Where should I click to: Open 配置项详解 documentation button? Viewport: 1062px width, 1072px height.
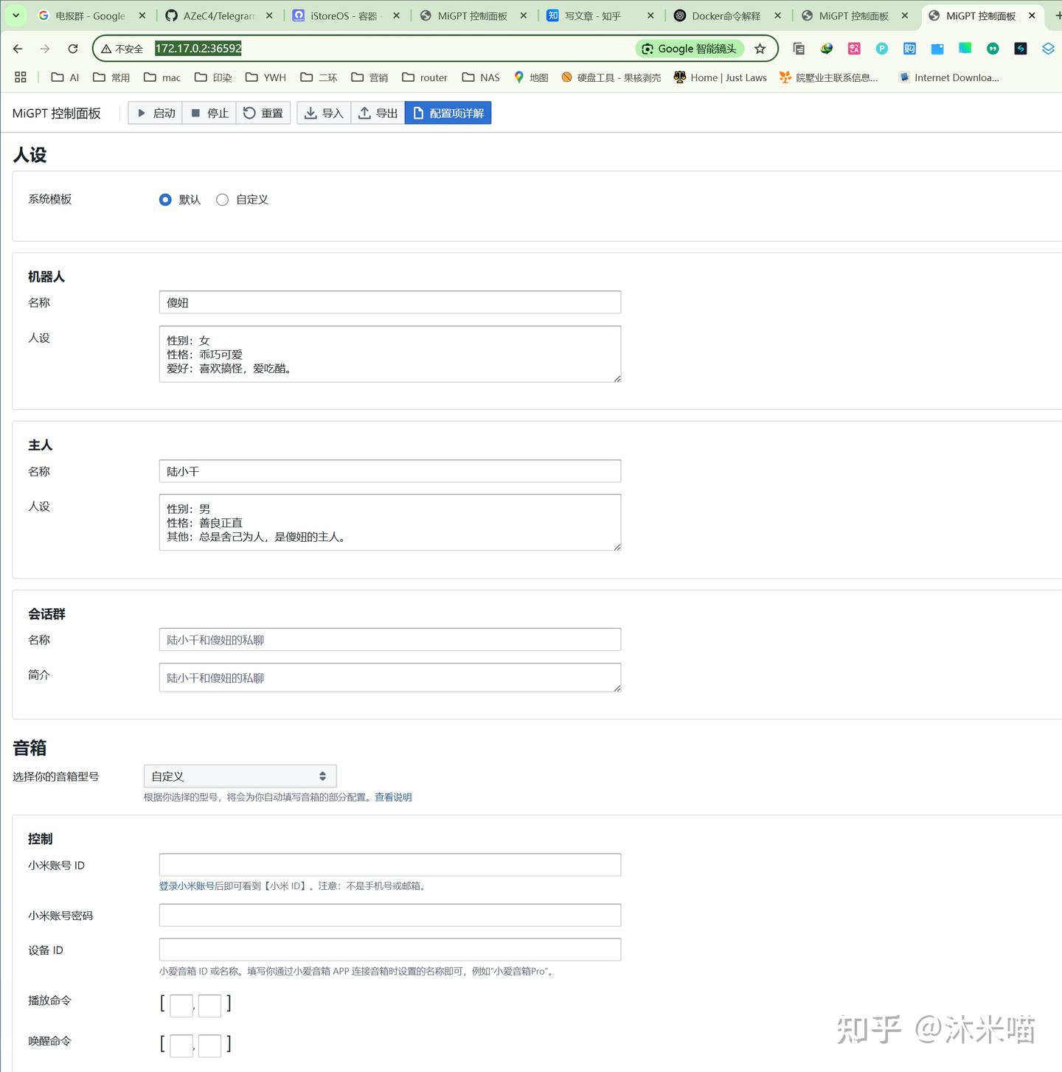click(x=448, y=113)
